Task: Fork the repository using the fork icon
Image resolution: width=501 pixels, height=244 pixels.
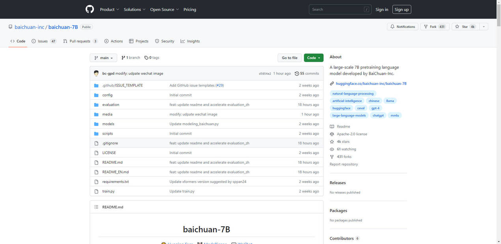Action: (425, 26)
